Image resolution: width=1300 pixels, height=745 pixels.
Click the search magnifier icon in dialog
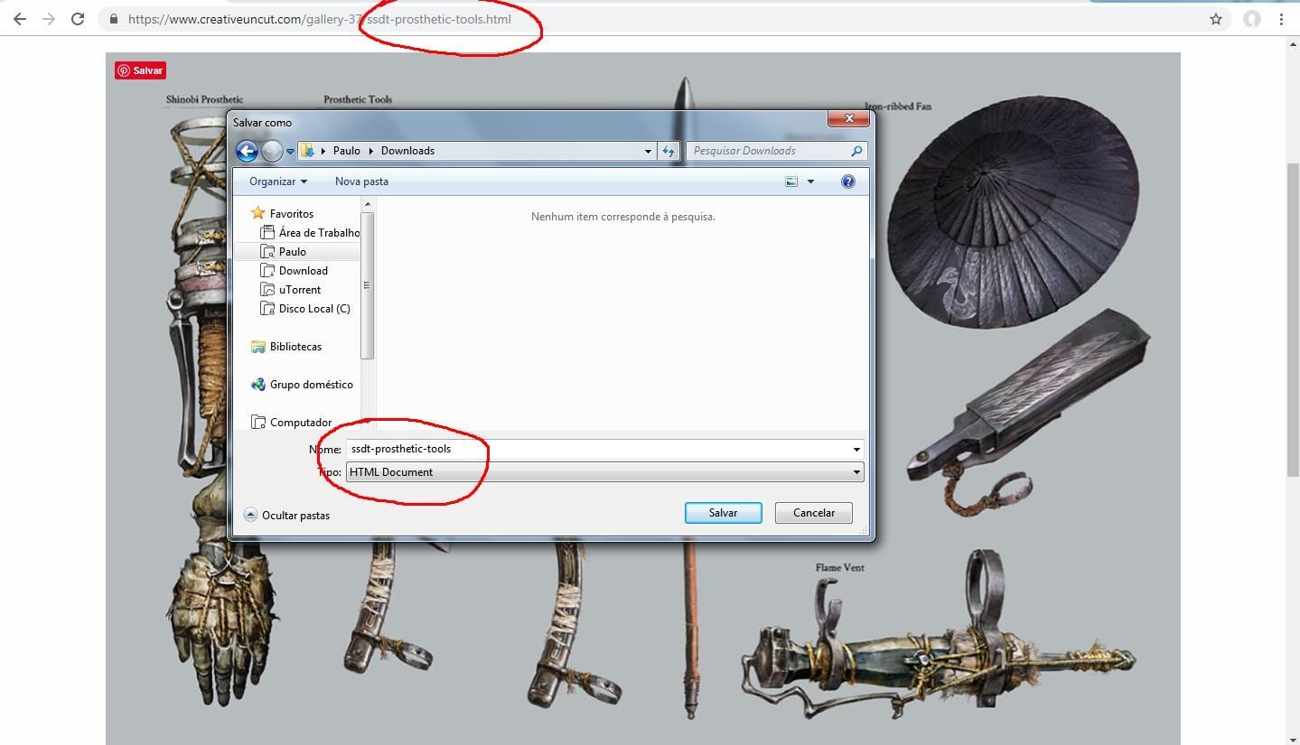coord(856,151)
